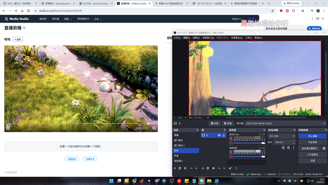Open 麦克风/Aux channel options menu
Image resolution: width=328 pixels, height=185 pixels.
(231, 139)
